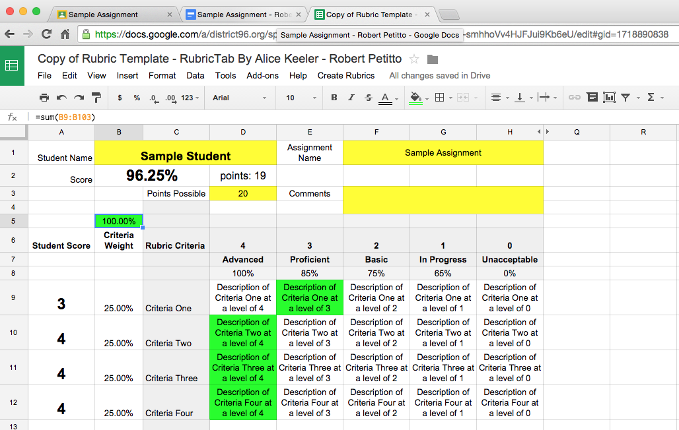The height and width of the screenshot is (430, 679).
Task: Open the fill color picker
Action: (415, 98)
